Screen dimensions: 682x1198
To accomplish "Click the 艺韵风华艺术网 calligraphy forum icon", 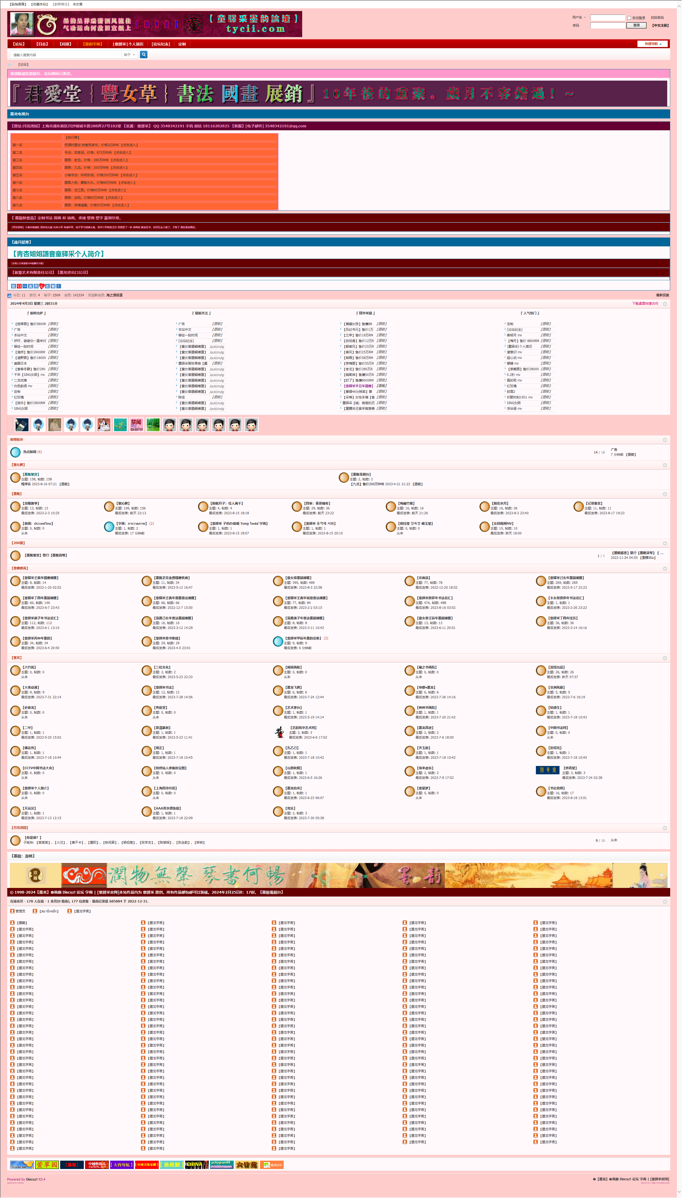I will click(279, 732).
